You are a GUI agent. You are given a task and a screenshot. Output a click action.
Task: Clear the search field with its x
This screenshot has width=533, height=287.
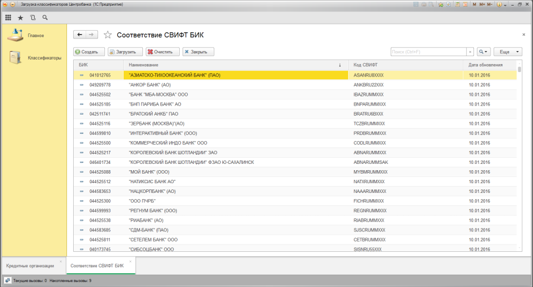470,52
